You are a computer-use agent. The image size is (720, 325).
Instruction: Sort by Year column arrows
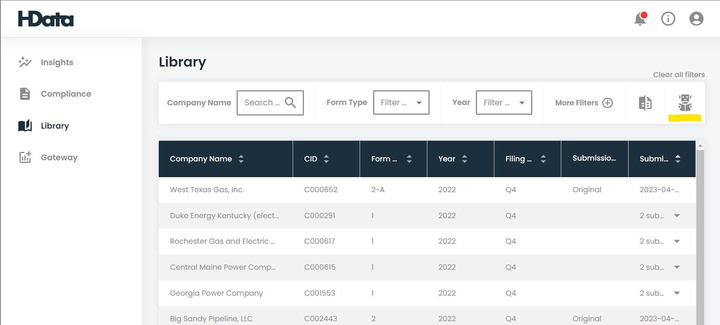pos(465,159)
